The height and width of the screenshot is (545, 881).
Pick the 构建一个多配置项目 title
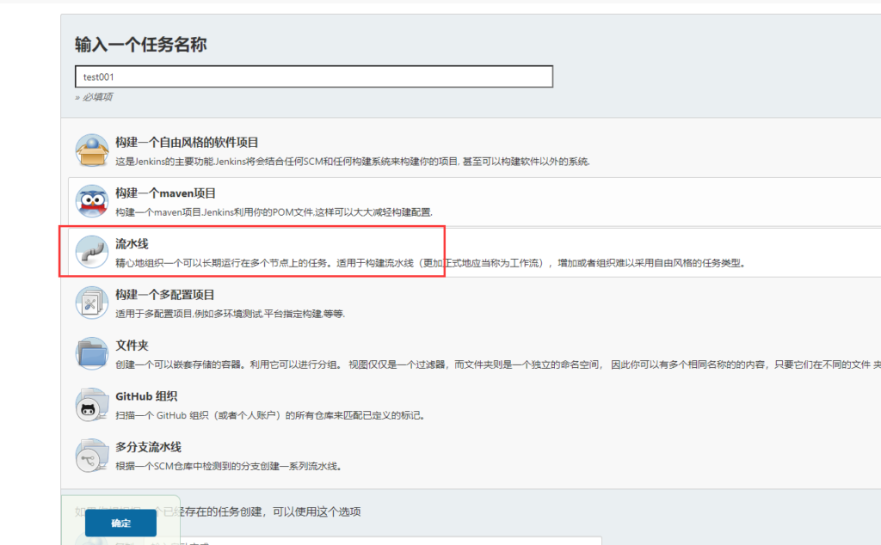pos(165,295)
